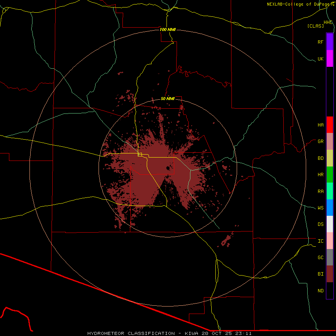Click the BI legend label
The height and width of the screenshot is (336, 336).
(320, 274)
